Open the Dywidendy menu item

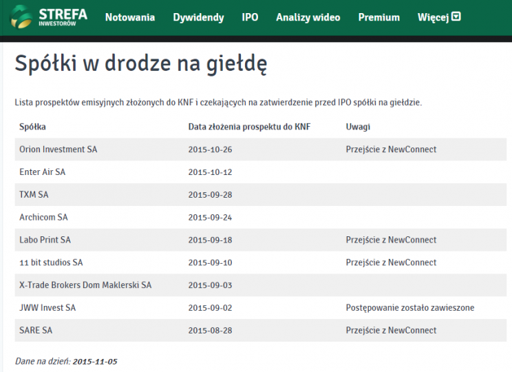pyautogui.click(x=198, y=18)
